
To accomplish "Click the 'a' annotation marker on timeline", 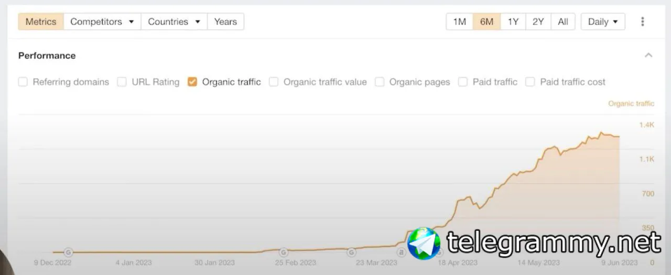I will (x=401, y=252).
